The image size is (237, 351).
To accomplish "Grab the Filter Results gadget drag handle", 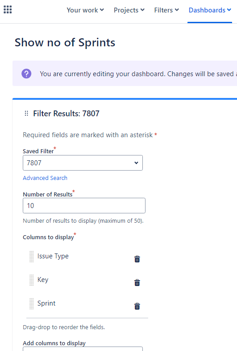I will (26, 114).
